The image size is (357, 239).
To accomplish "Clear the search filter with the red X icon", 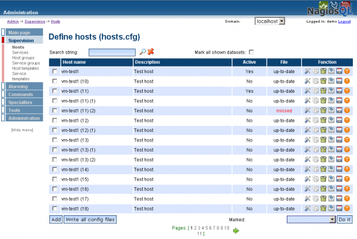I will (151, 52).
